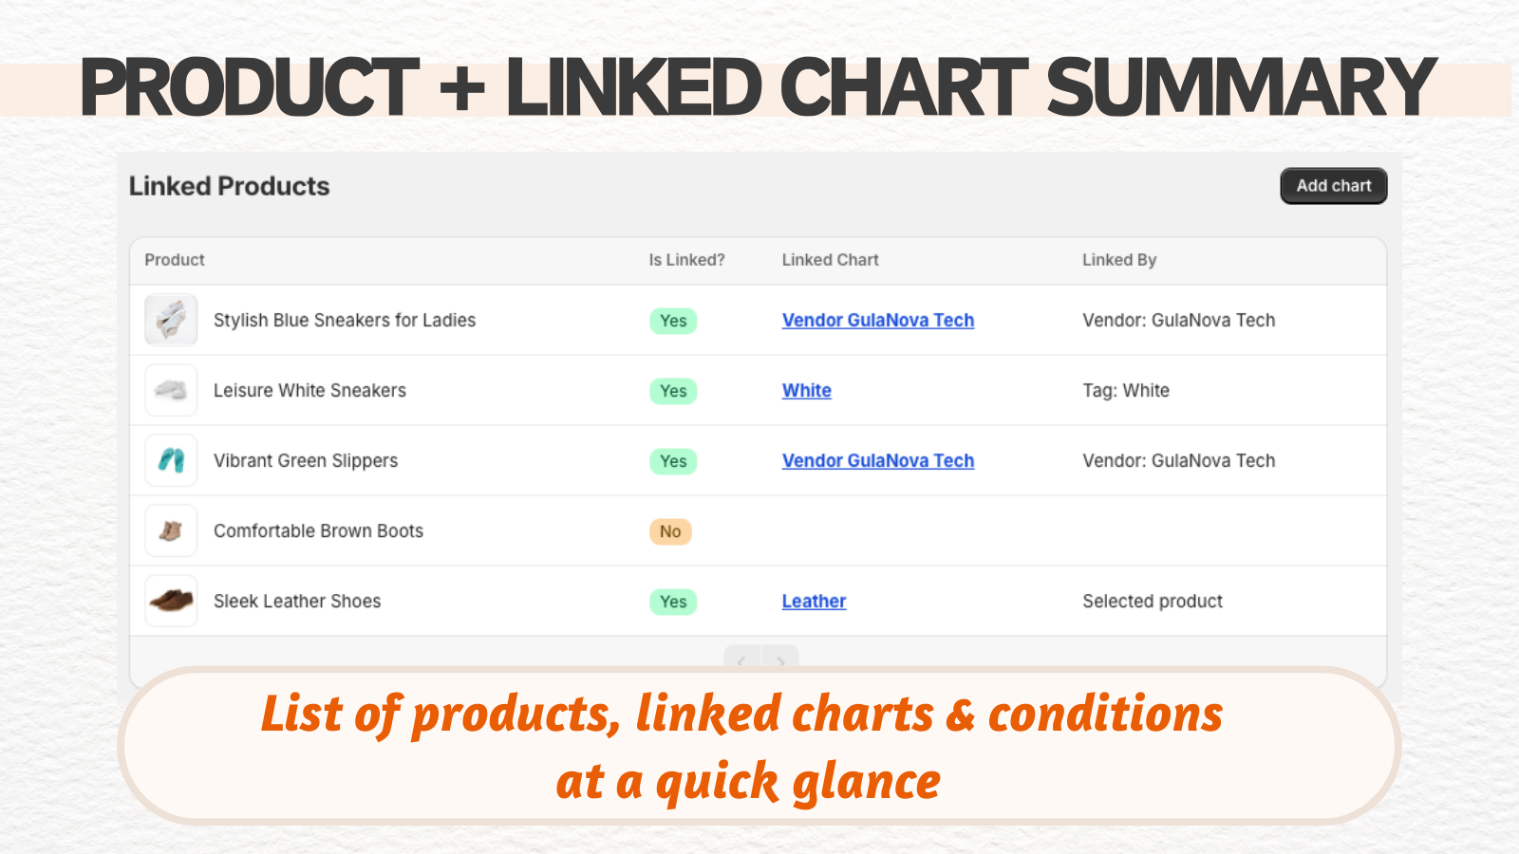Click the Add chart button
This screenshot has height=854, width=1519.
1333,186
